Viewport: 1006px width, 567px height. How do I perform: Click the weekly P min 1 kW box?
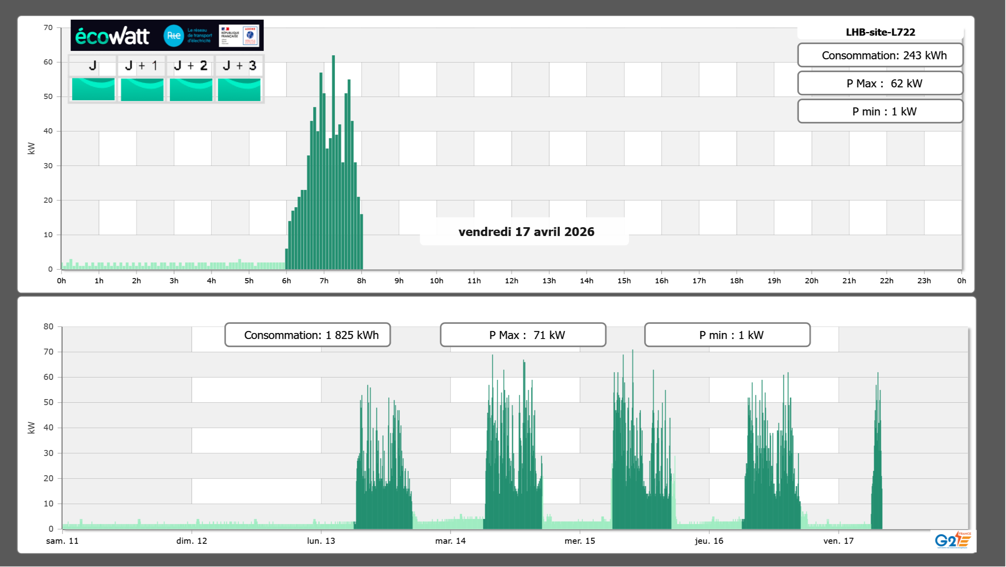pyautogui.click(x=727, y=335)
